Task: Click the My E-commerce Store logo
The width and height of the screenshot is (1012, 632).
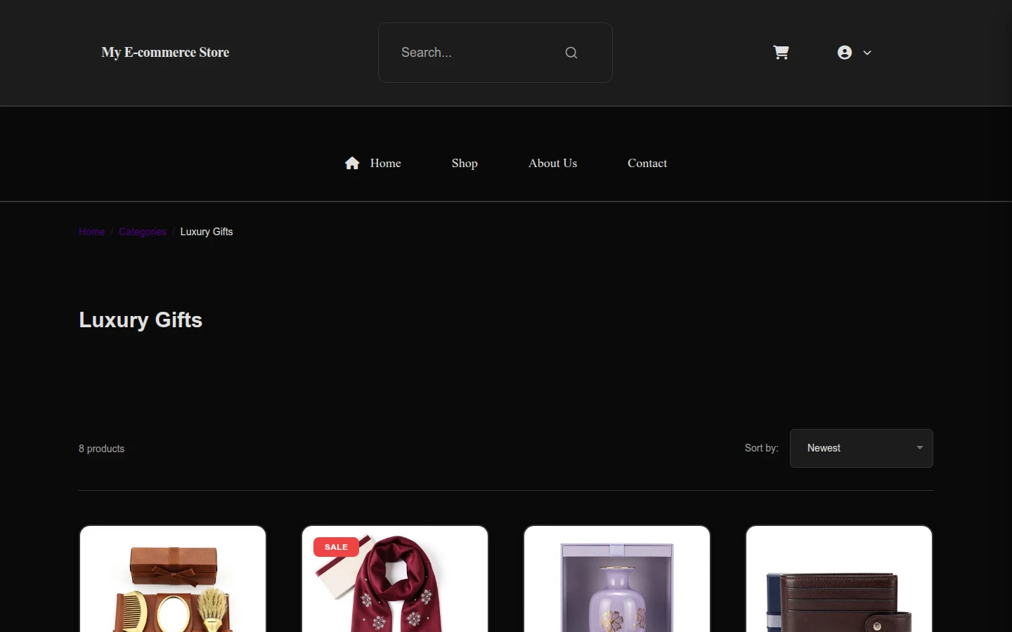Action: coord(165,53)
